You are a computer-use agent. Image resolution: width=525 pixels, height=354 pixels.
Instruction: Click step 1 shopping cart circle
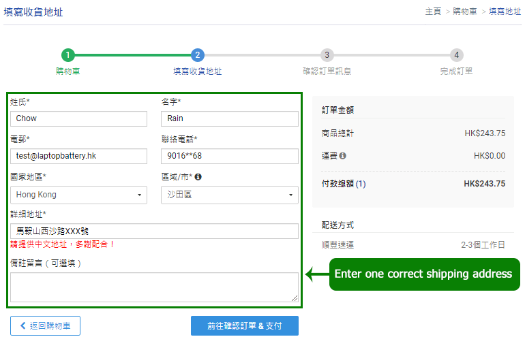68,55
